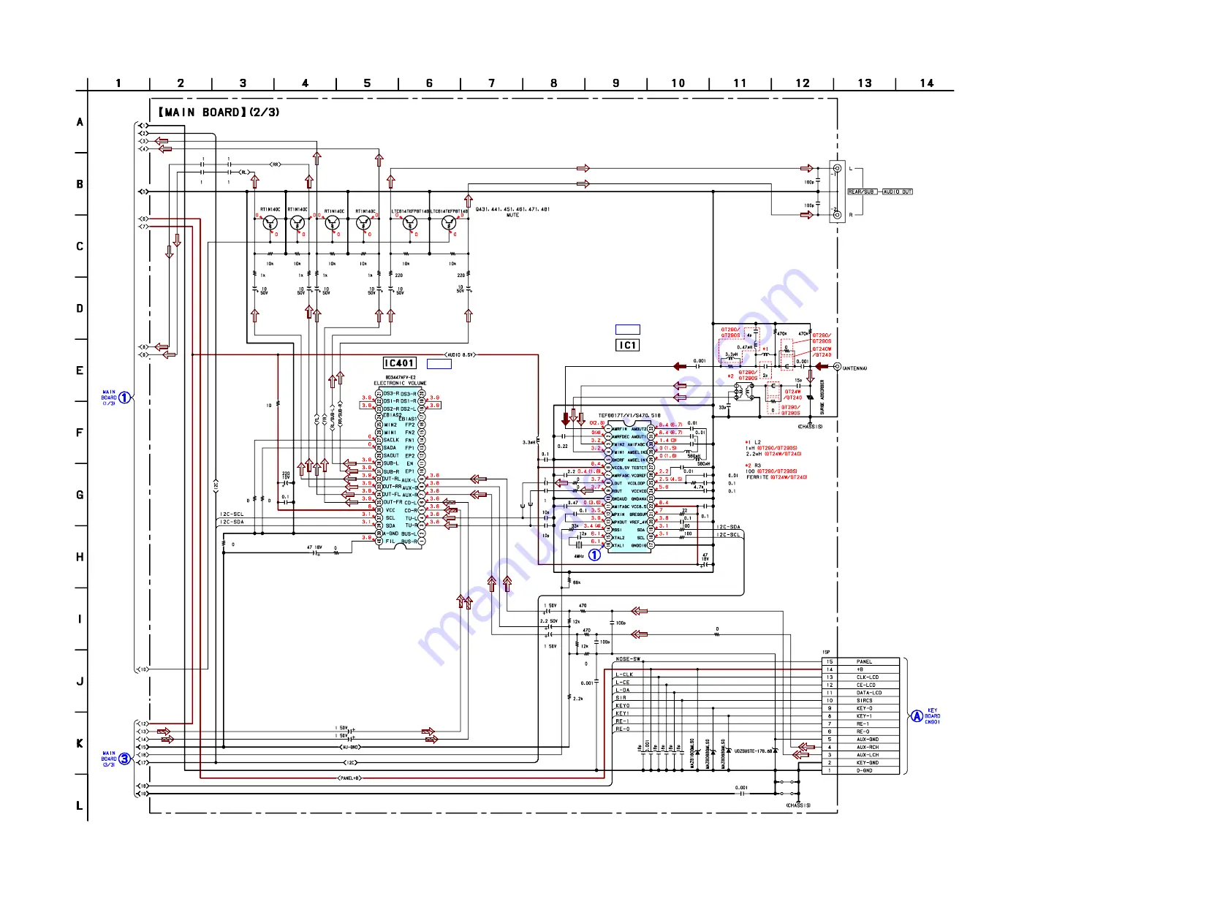Click the "CLK-LCD" connector pin 13 row
The width and height of the screenshot is (1228, 923).
click(x=860, y=677)
